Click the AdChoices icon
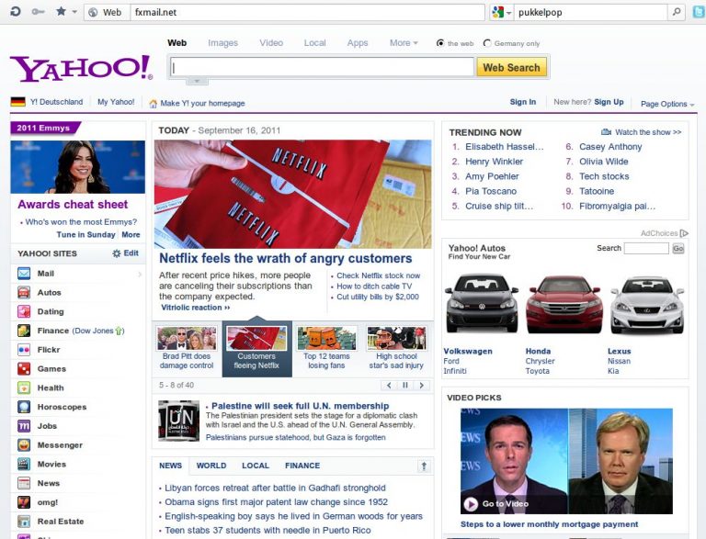Image resolution: width=706 pixels, height=539 pixels. [684, 233]
